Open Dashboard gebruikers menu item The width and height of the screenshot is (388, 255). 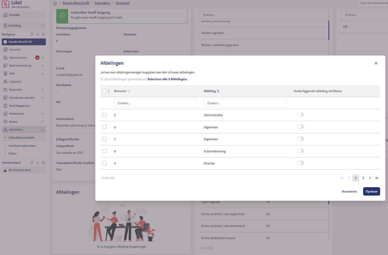coord(22,146)
